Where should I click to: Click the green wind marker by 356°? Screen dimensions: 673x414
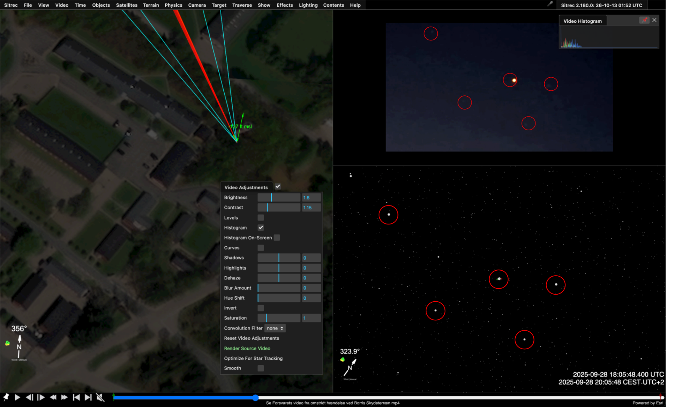[8, 343]
